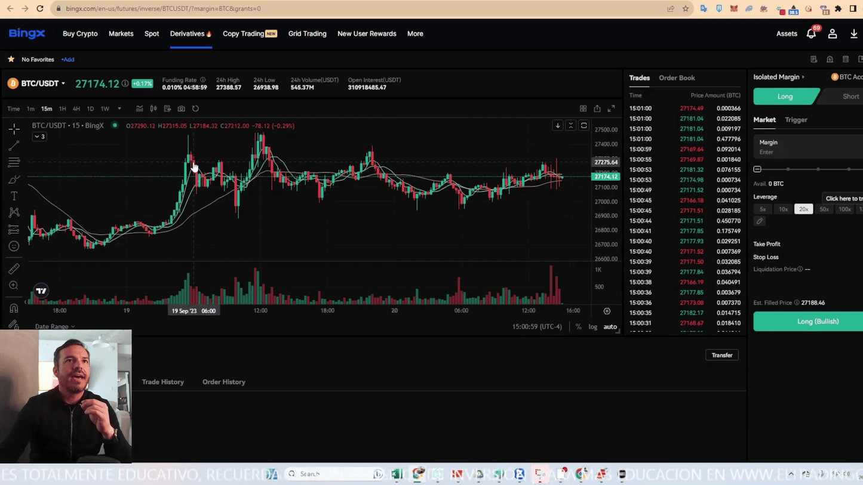Viewport: 863px width, 485px height.
Task: Reset the chart with refresh icon
Action: [195, 109]
